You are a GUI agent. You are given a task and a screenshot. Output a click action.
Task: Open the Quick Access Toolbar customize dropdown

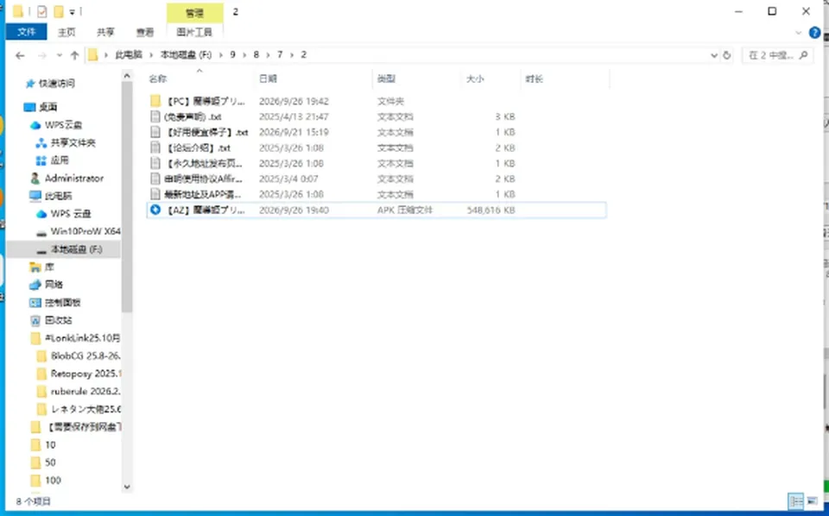72,12
